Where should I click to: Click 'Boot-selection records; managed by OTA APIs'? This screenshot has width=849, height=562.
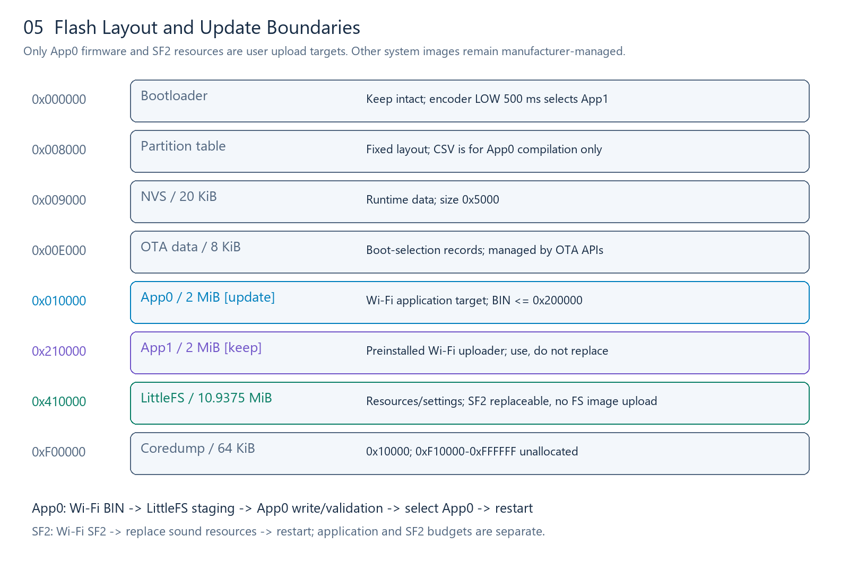pos(484,250)
